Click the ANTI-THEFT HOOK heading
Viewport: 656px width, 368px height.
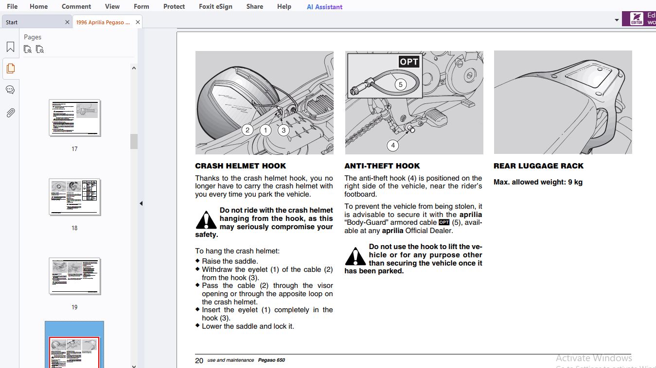click(x=382, y=166)
